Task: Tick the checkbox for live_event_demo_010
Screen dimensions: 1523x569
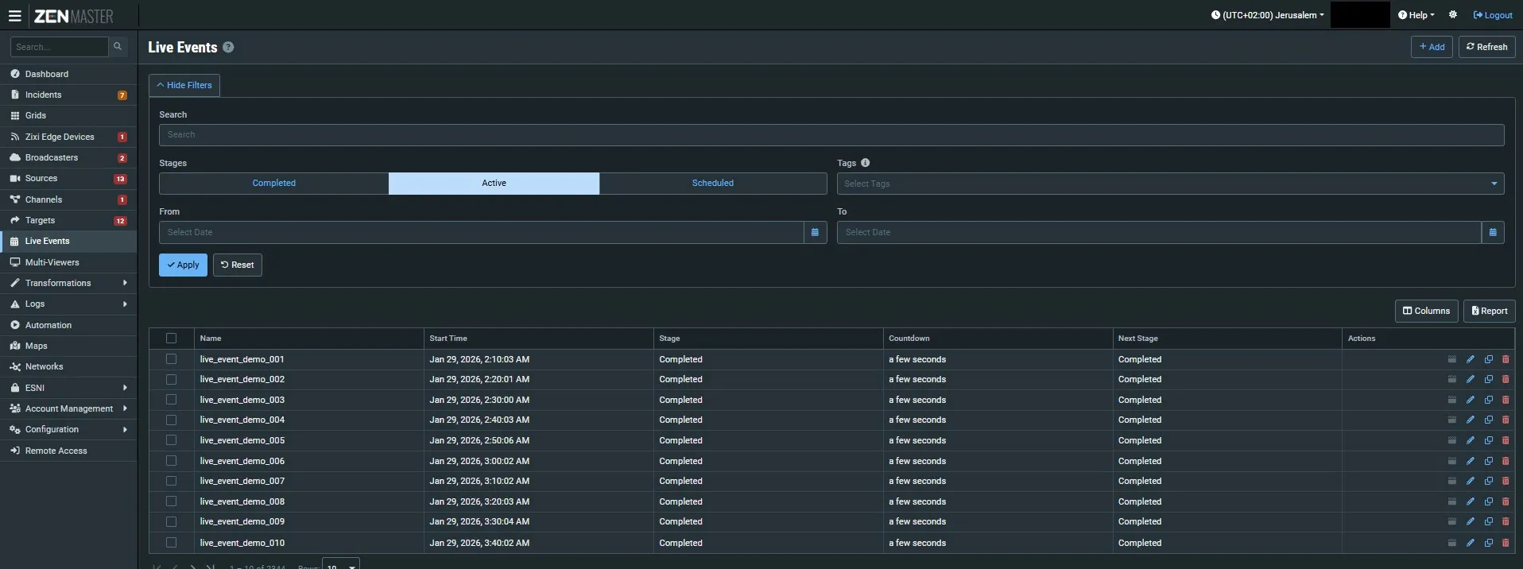Action: click(x=171, y=543)
